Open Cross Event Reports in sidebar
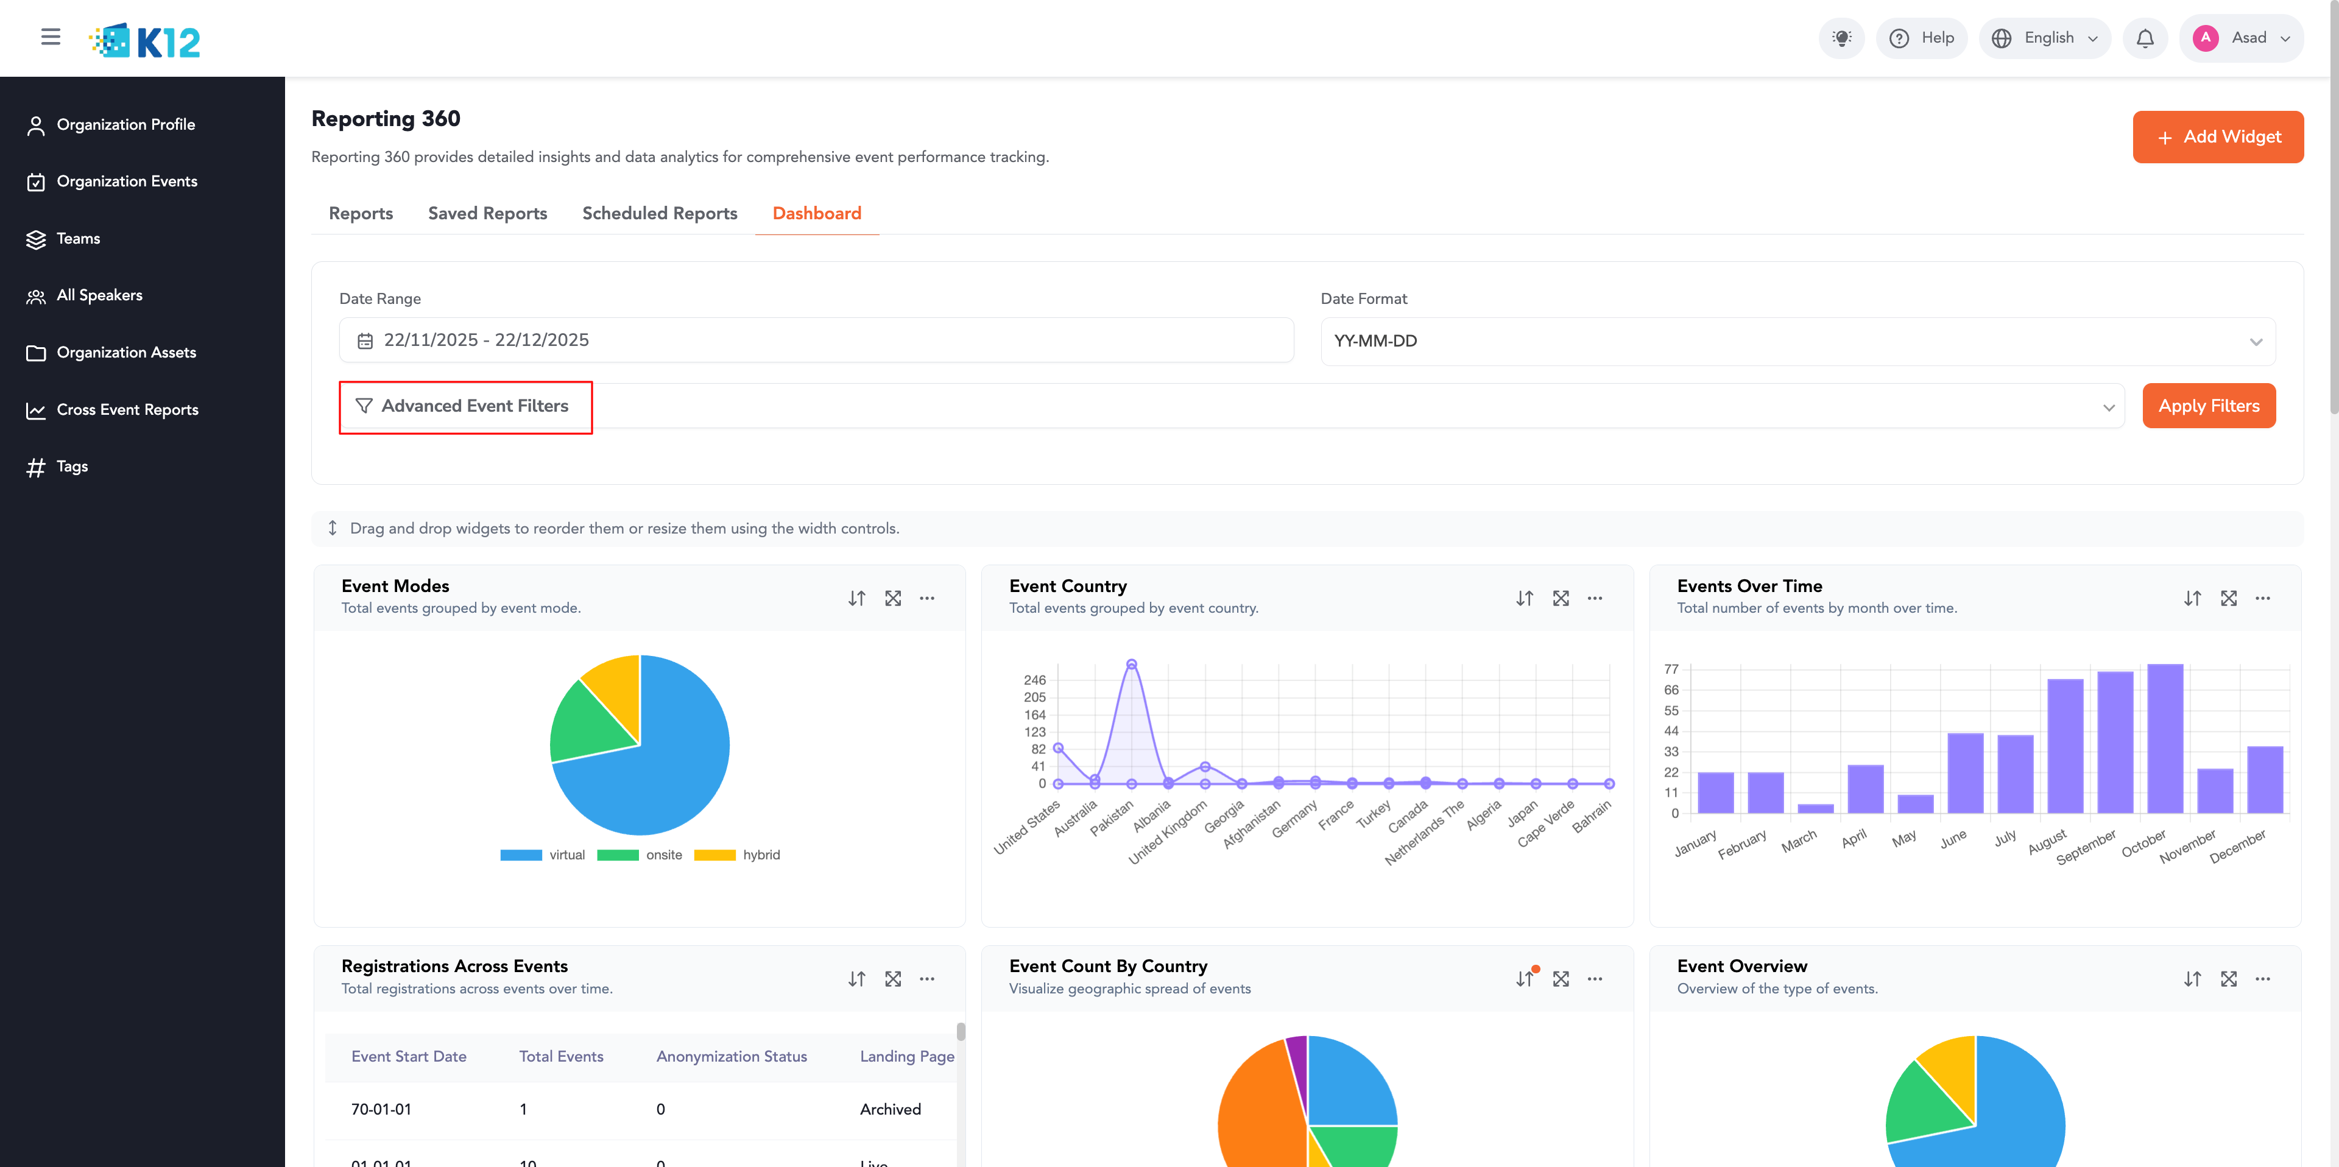The image size is (2339, 1167). pyautogui.click(x=127, y=409)
